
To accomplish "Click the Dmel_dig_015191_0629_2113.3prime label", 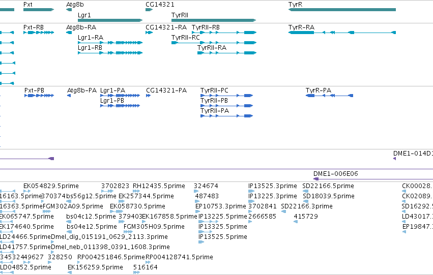I will pyautogui.click(x=109, y=237).
